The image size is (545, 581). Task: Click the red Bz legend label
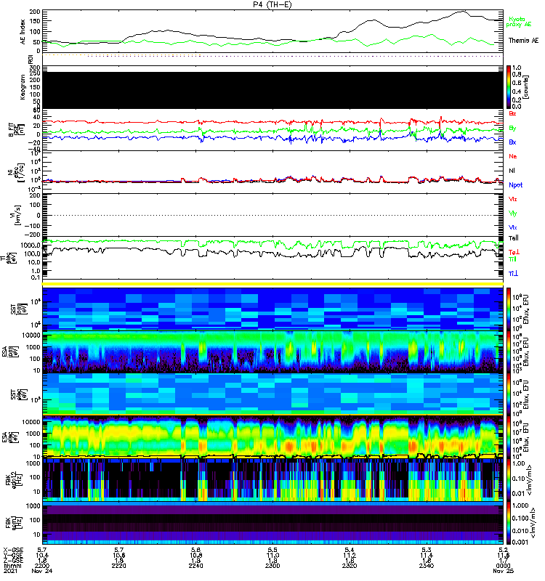coord(512,113)
